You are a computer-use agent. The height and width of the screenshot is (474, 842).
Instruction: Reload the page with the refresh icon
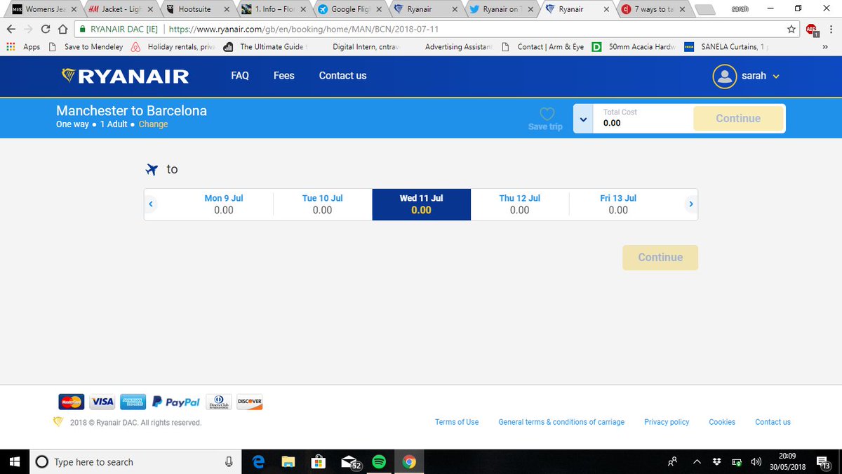pyautogui.click(x=46, y=29)
